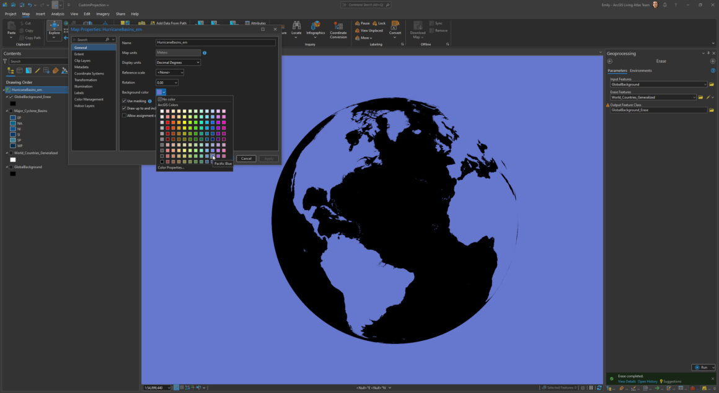The image size is (719, 393).
Task: Switch to the Environments tab in Geoprocessing
Action: (640, 71)
